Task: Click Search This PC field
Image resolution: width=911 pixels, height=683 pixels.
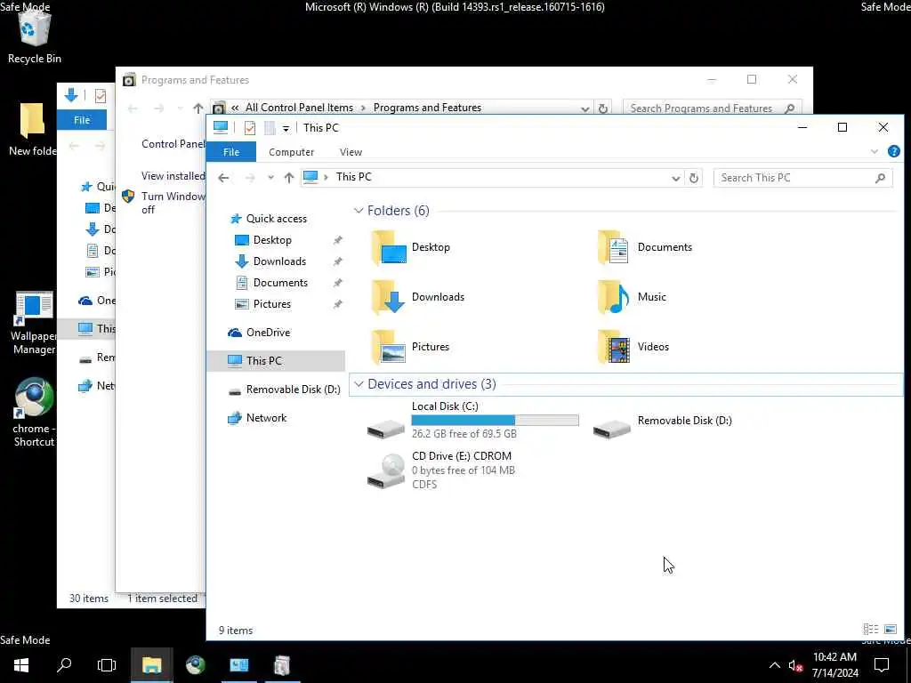Action: tap(802, 178)
